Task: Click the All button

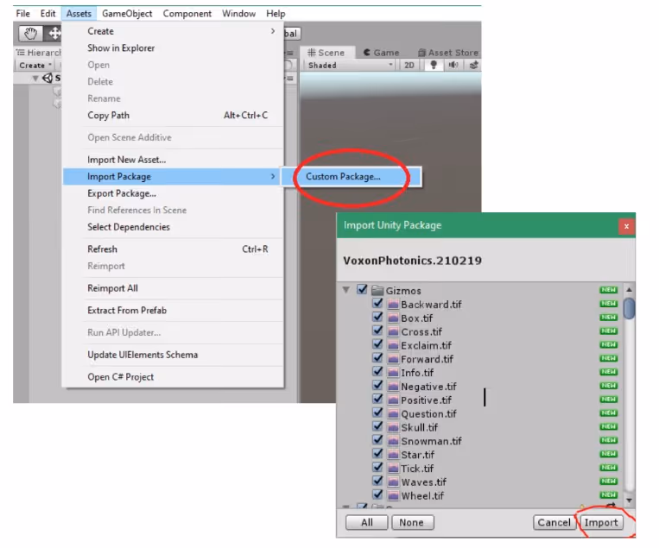Action: (x=366, y=522)
